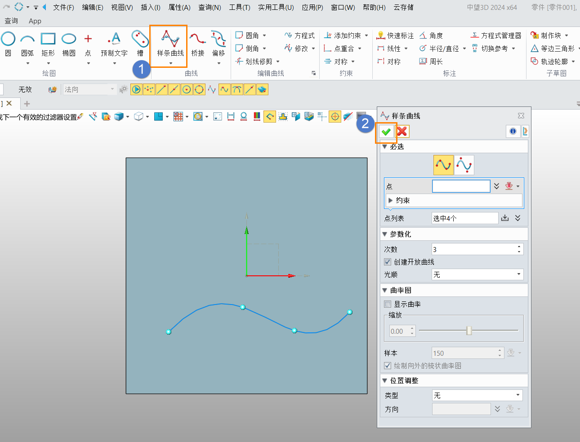Screen dimensions: 580x442
Task: Open the 编辑(E) menu
Action: [x=93, y=7]
